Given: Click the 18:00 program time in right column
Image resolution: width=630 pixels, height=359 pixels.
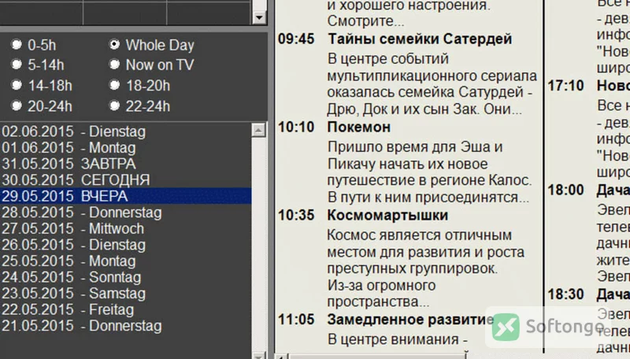Looking at the screenshot, I should 565,190.
